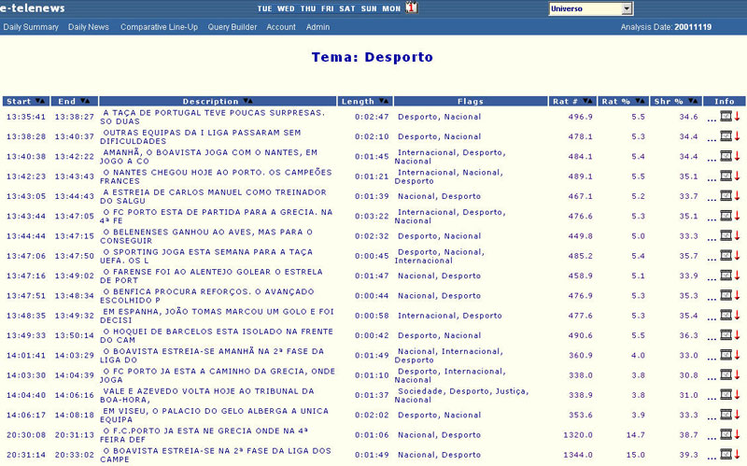
Task: Click the TV icon in the 14:03:30 row
Action: click(x=726, y=375)
